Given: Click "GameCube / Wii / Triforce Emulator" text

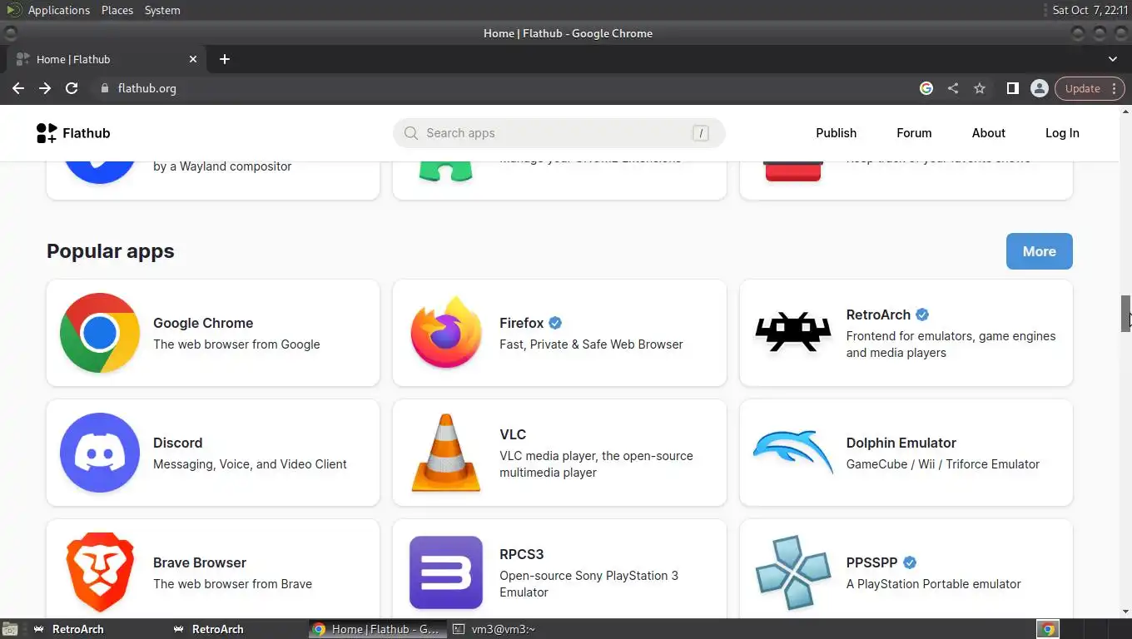Looking at the screenshot, I should pos(943,464).
